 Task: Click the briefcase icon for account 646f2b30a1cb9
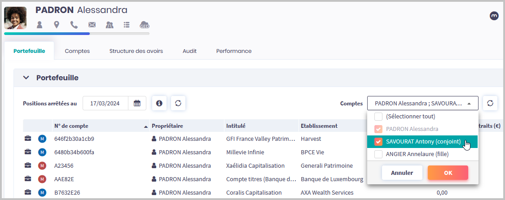pyautogui.click(x=28, y=139)
